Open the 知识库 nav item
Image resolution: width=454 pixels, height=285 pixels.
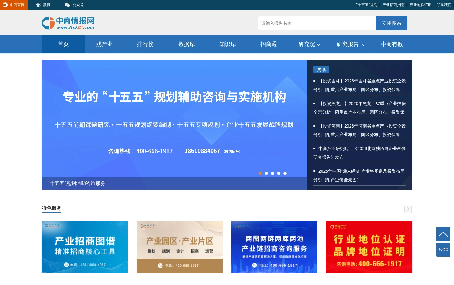(228, 44)
